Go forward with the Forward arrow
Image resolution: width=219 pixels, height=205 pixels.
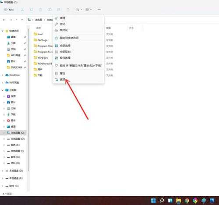pyautogui.click(x=11, y=20)
